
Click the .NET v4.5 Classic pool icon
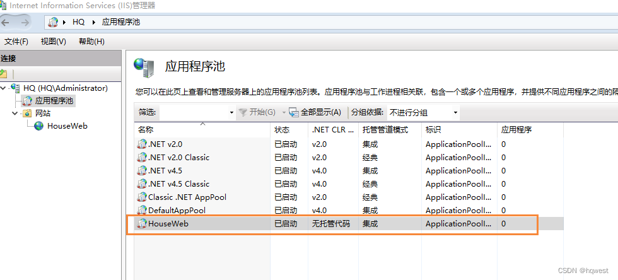(x=142, y=184)
